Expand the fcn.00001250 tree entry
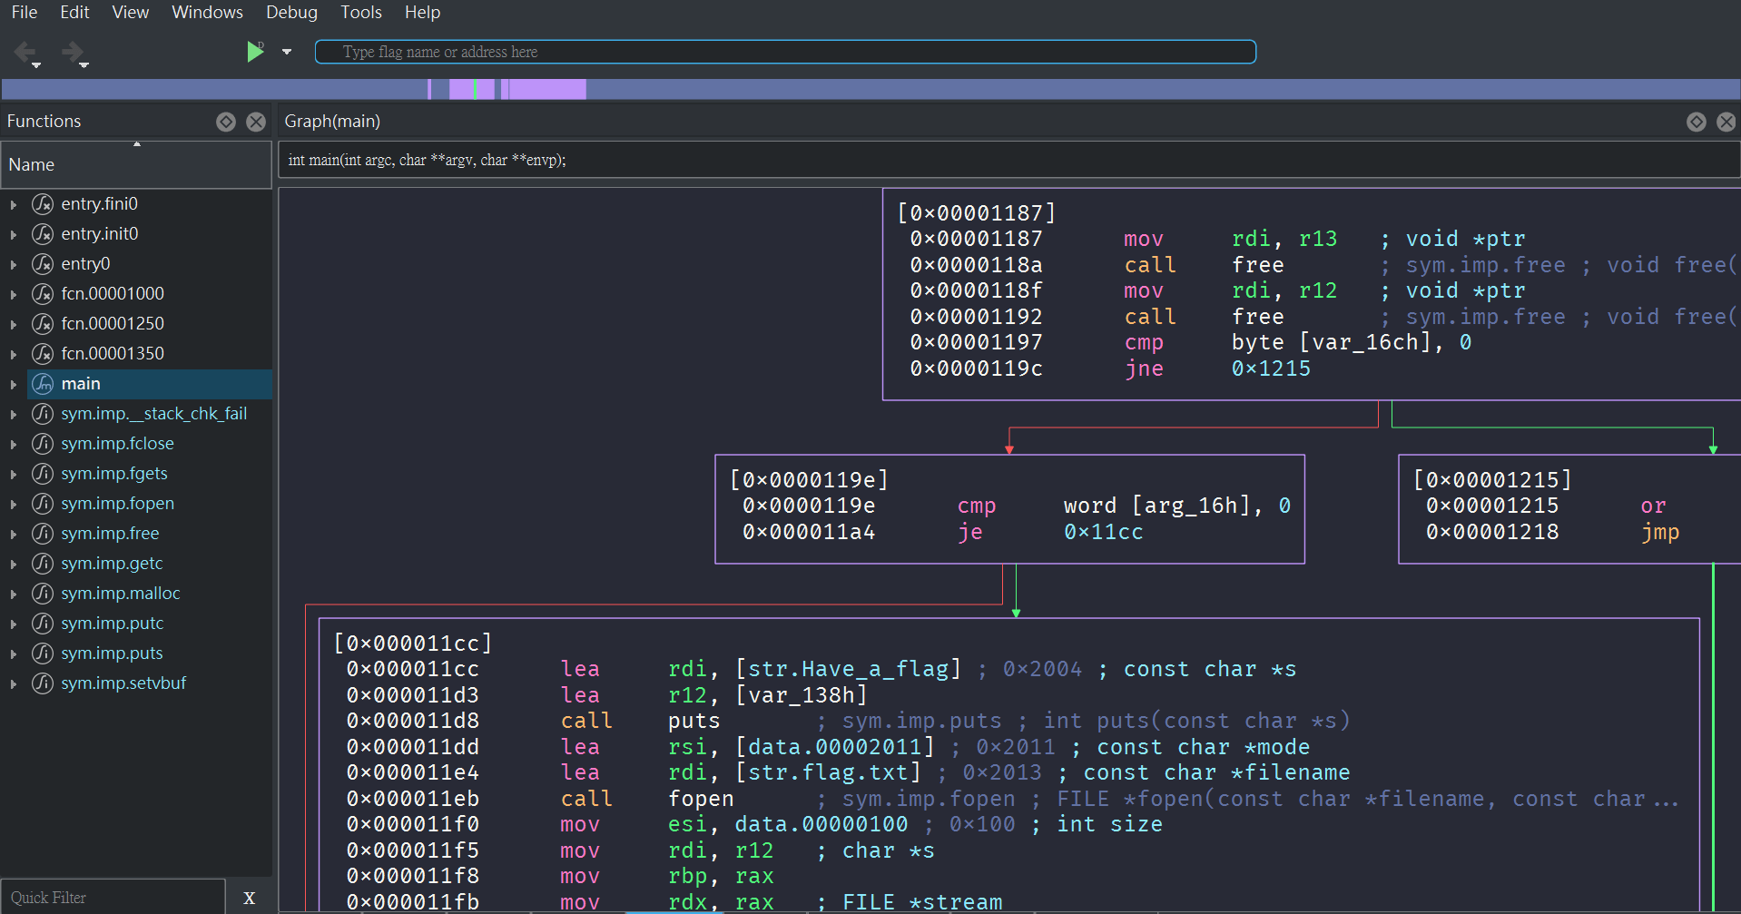Screen dimensions: 1741x914 14,325
